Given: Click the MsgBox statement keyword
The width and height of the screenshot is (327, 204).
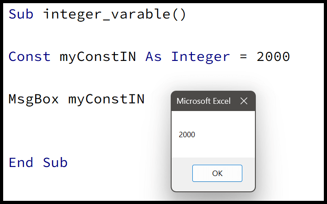Looking at the screenshot, I should [34, 99].
